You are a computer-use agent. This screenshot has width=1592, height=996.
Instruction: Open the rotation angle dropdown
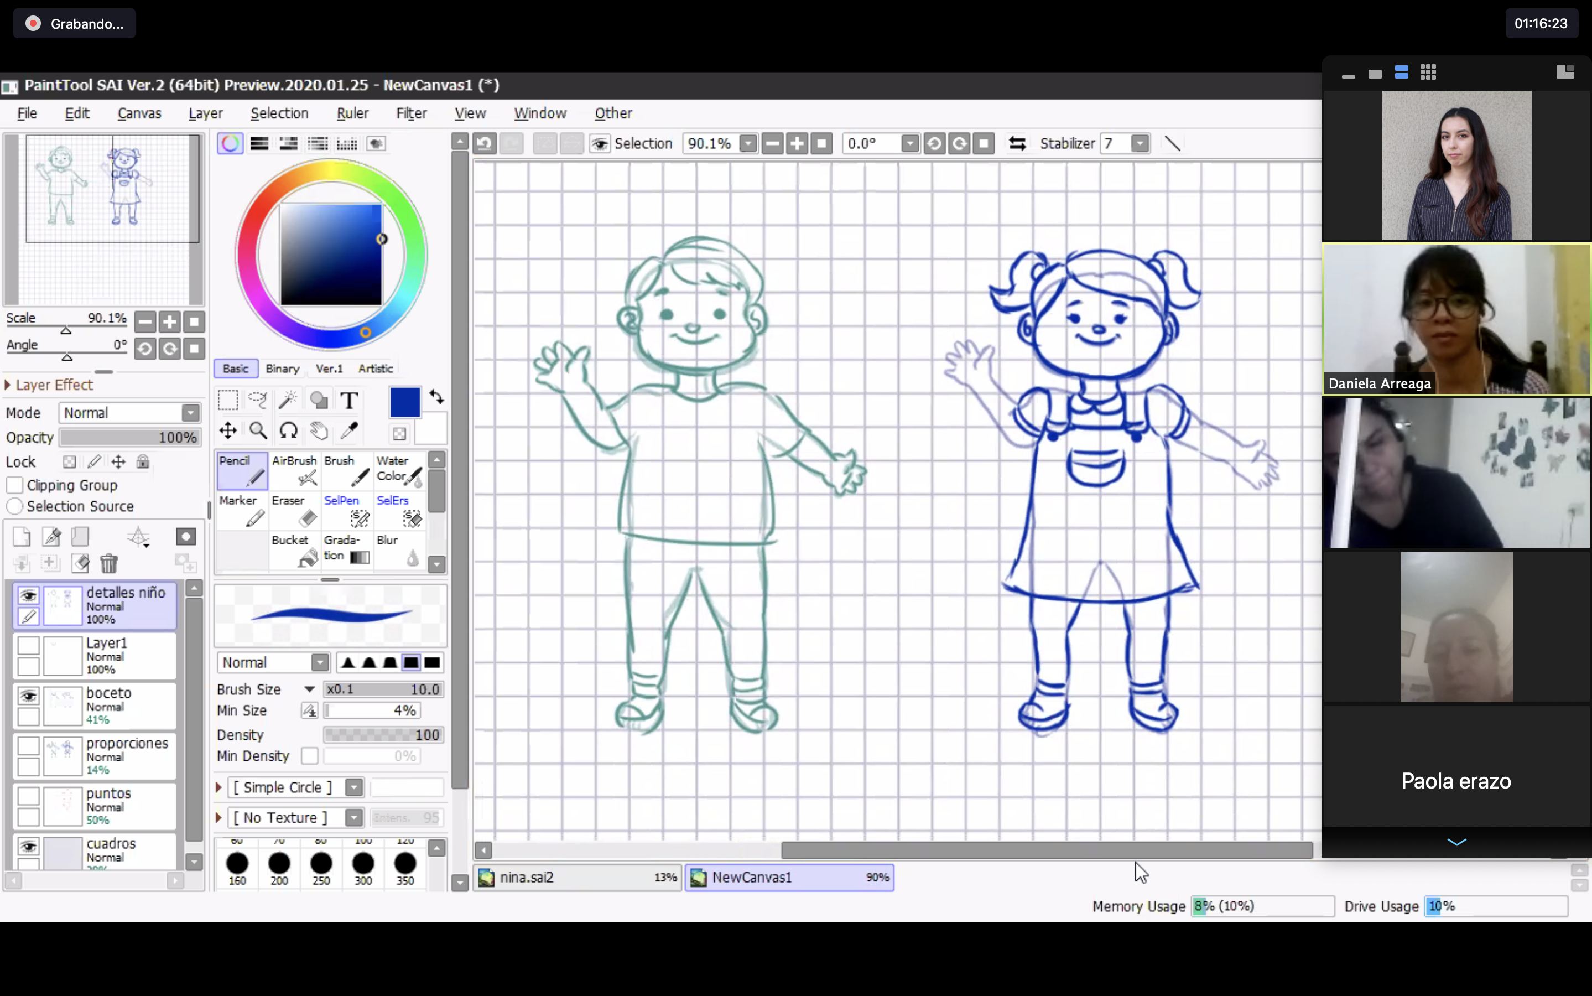coord(910,143)
